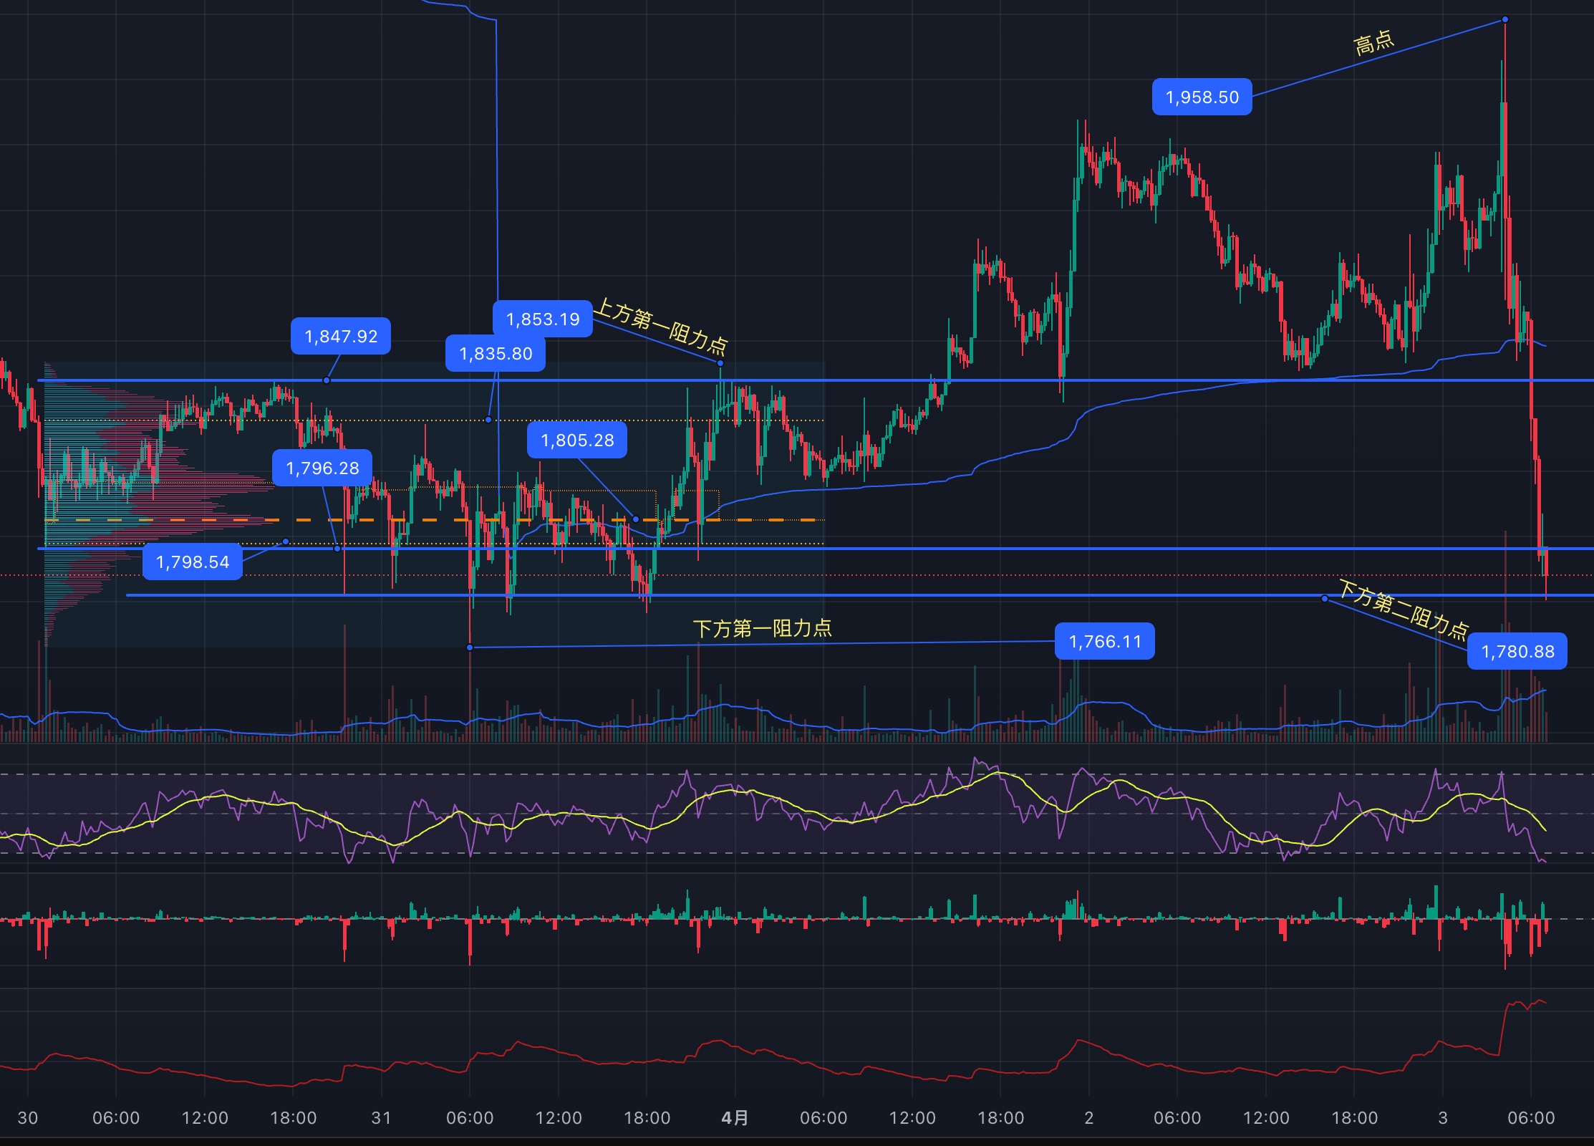This screenshot has width=1594, height=1146.
Task: Click the 1,847.92 price callout
Action: [x=341, y=336]
